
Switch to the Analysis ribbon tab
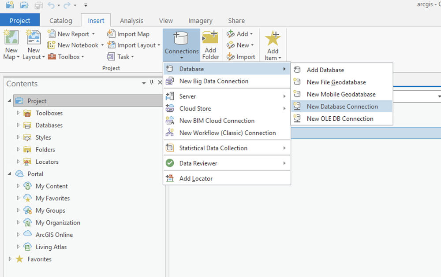click(x=131, y=20)
